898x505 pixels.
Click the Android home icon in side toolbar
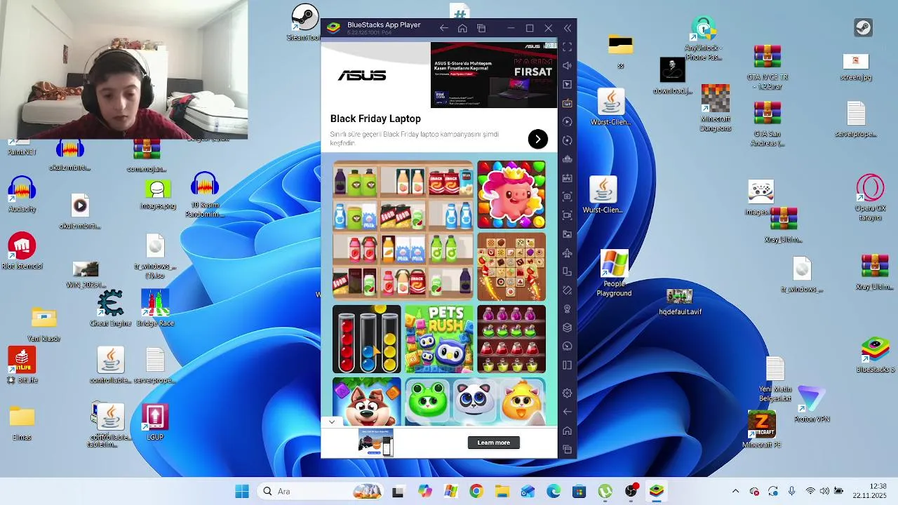click(x=567, y=431)
